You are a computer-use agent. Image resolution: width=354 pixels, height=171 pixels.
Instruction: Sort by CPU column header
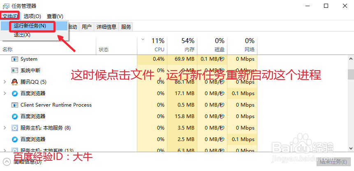[x=152, y=46]
